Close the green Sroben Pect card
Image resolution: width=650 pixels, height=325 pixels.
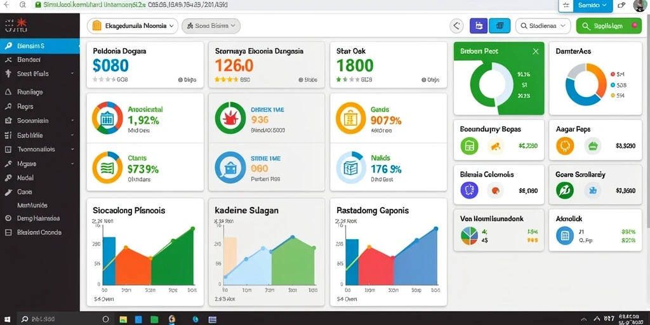tap(536, 51)
